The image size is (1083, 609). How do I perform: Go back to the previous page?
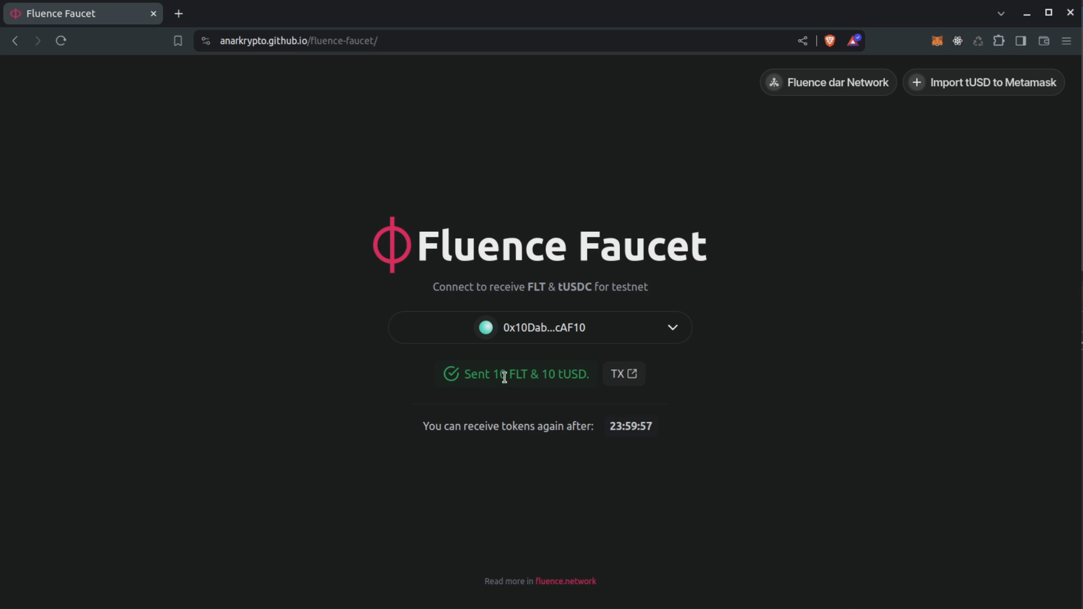pyautogui.click(x=15, y=41)
